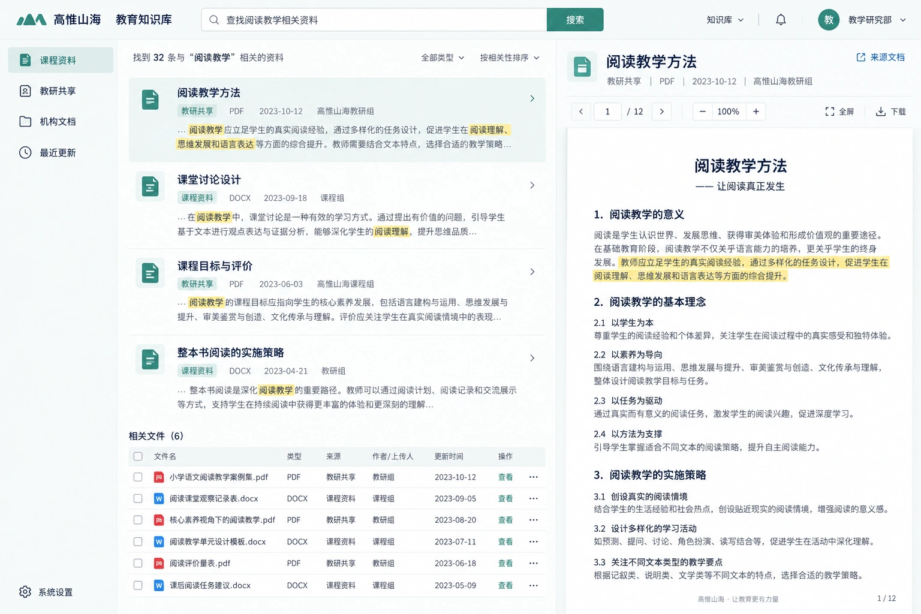Open the 课堂讨论设计 result title
The width and height of the screenshot is (921, 614).
[x=209, y=180]
